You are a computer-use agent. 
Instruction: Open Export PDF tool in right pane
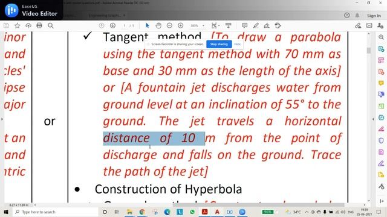381,49
